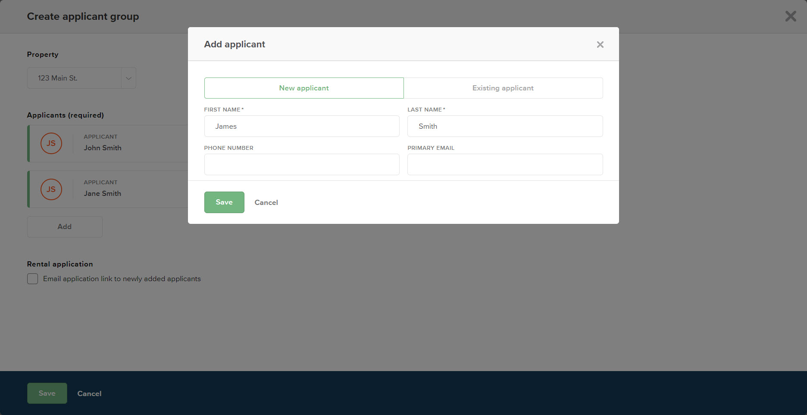Cancel applicant group creation in bottom bar

[x=89, y=393]
